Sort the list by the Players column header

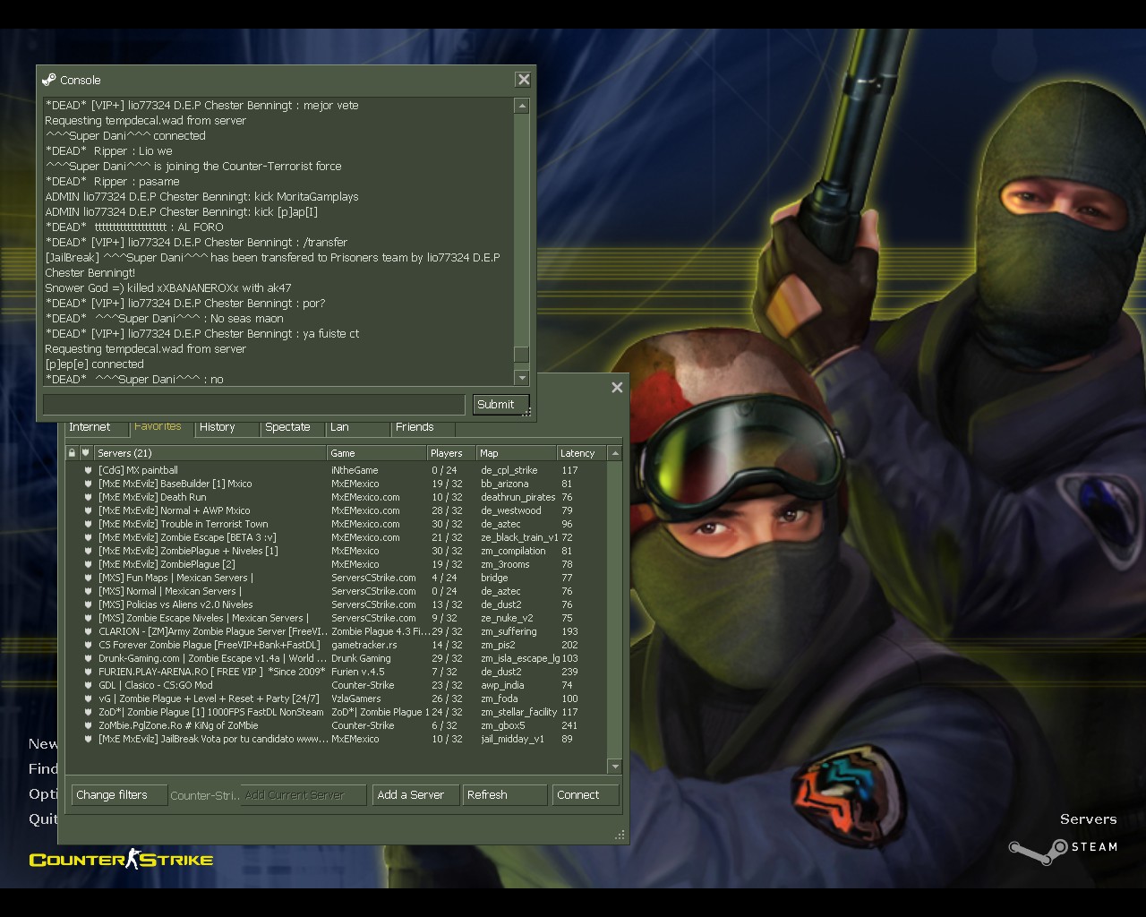pyautogui.click(x=451, y=453)
